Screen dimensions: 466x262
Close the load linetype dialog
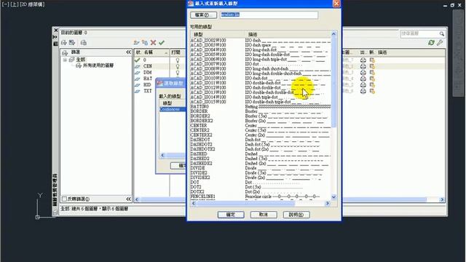click(x=336, y=4)
